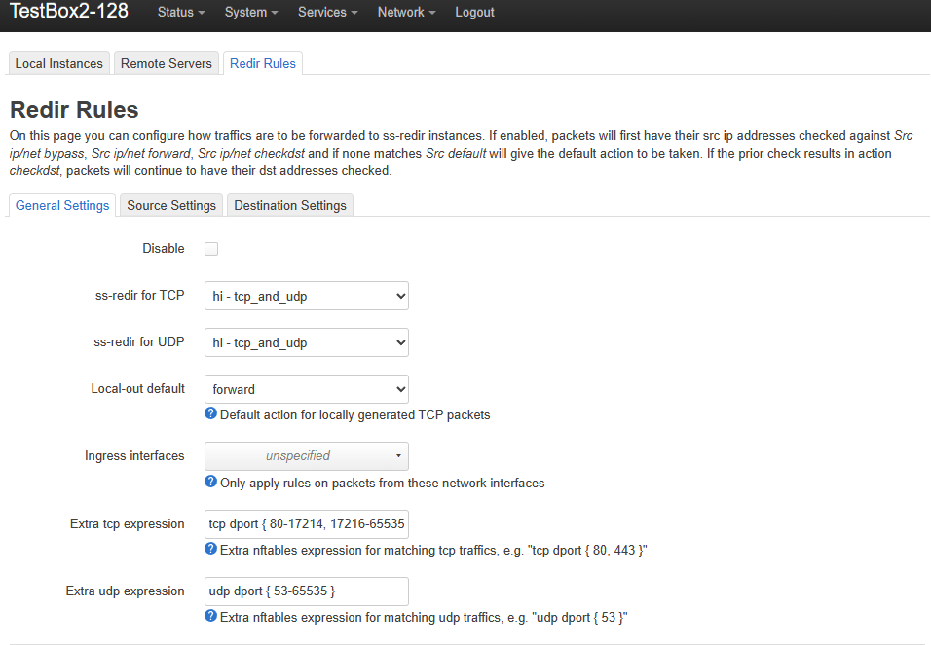Click the Logout link
This screenshot has width=931, height=645.
click(474, 13)
